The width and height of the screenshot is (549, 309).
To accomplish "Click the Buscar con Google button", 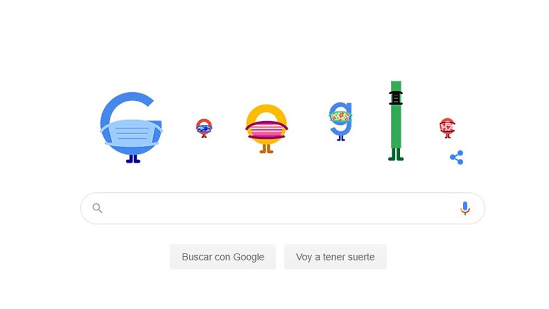I will [223, 257].
